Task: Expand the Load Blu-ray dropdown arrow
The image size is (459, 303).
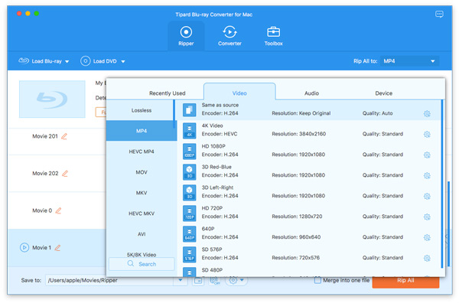Action: coord(67,61)
